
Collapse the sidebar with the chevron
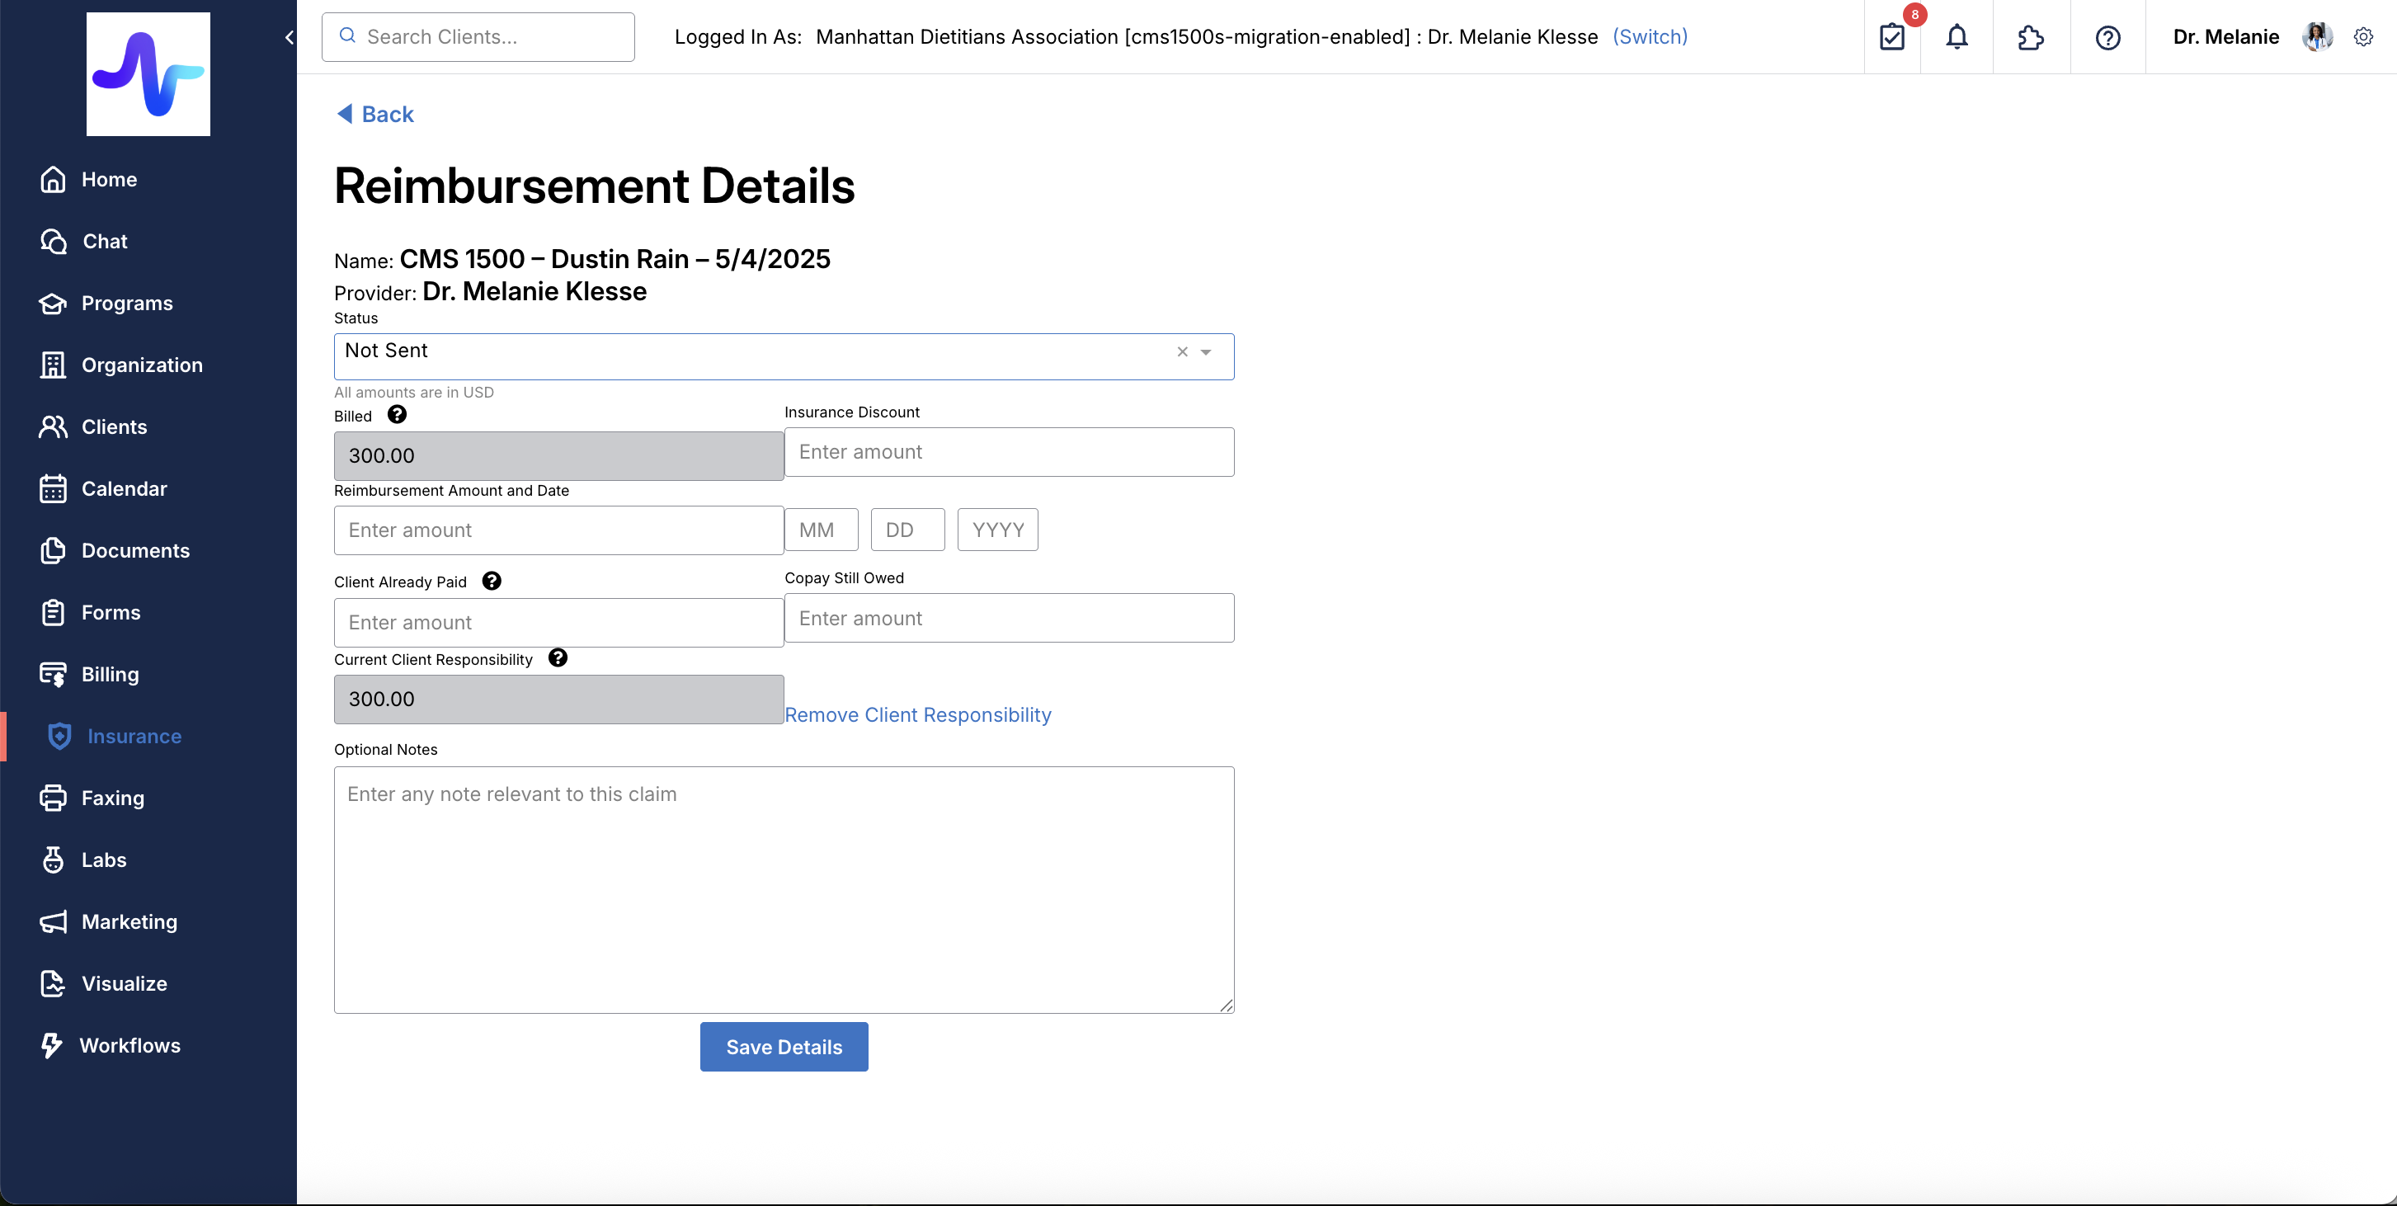coord(290,37)
